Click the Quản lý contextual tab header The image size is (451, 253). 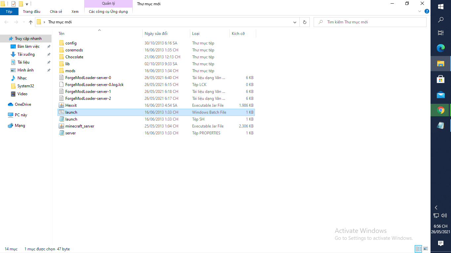(x=108, y=4)
